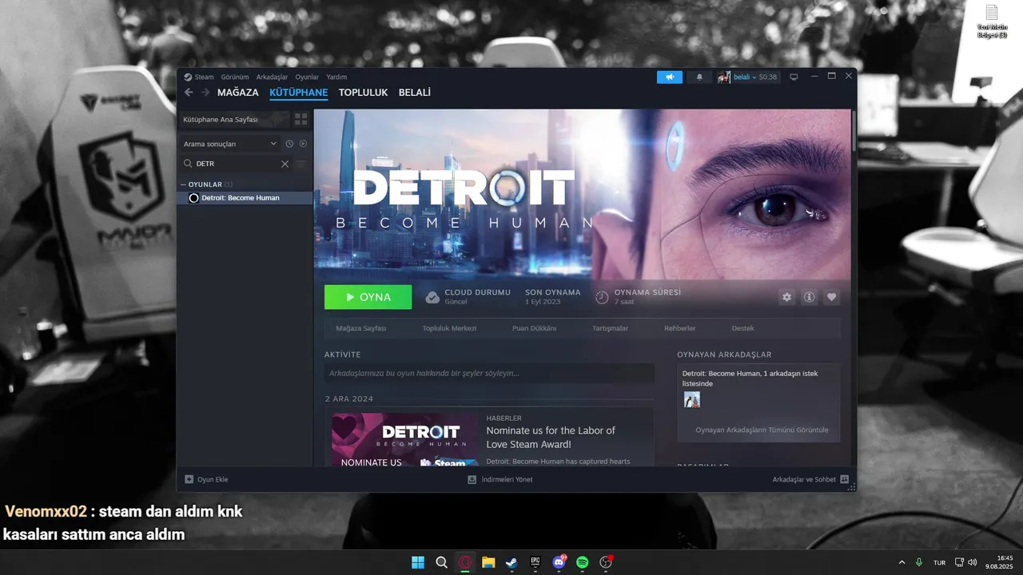The image size is (1023, 575).
Task: Click Kütüphane Ana Sayfası button
Action: coord(233,119)
